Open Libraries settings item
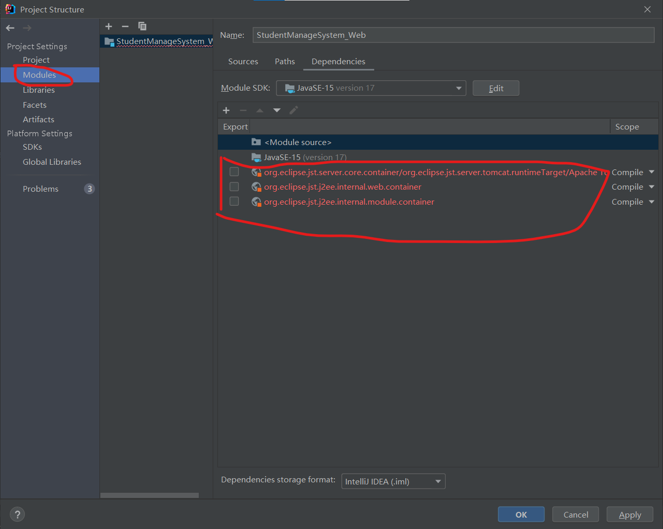Screen dimensions: 663x529 click(x=39, y=90)
